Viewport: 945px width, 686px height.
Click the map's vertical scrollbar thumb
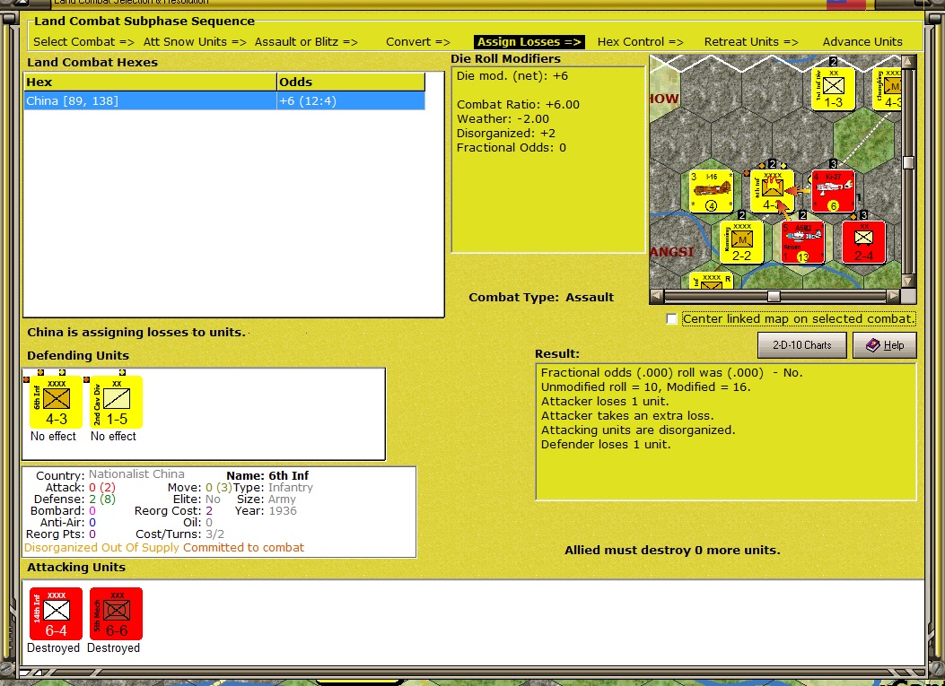tap(909, 162)
